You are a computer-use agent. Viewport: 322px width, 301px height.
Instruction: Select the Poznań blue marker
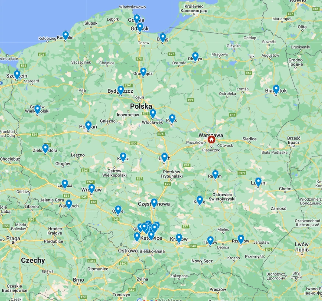[x=88, y=125]
